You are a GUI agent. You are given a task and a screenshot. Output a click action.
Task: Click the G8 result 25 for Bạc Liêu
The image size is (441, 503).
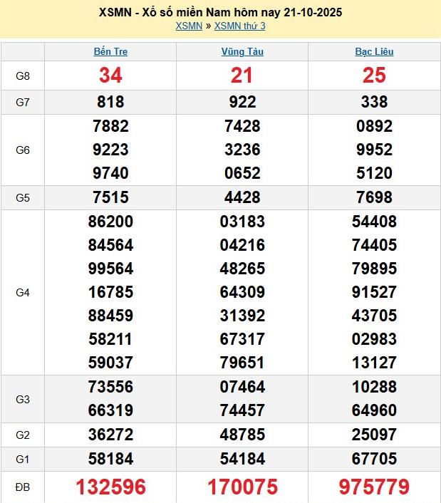click(374, 76)
